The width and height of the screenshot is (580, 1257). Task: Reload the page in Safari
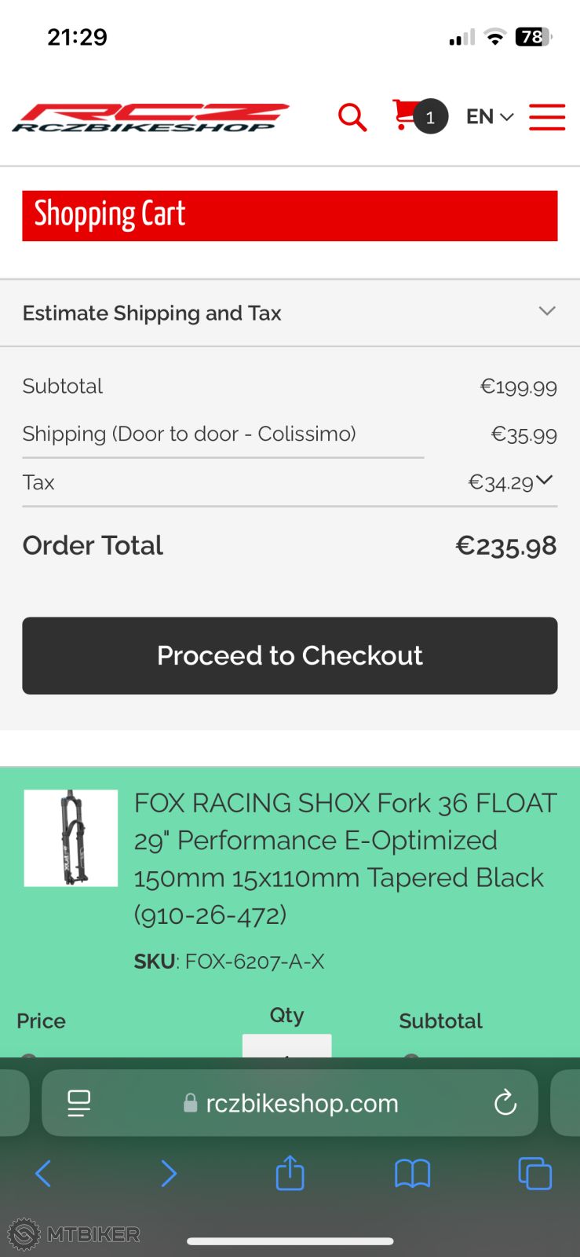coord(505,1103)
